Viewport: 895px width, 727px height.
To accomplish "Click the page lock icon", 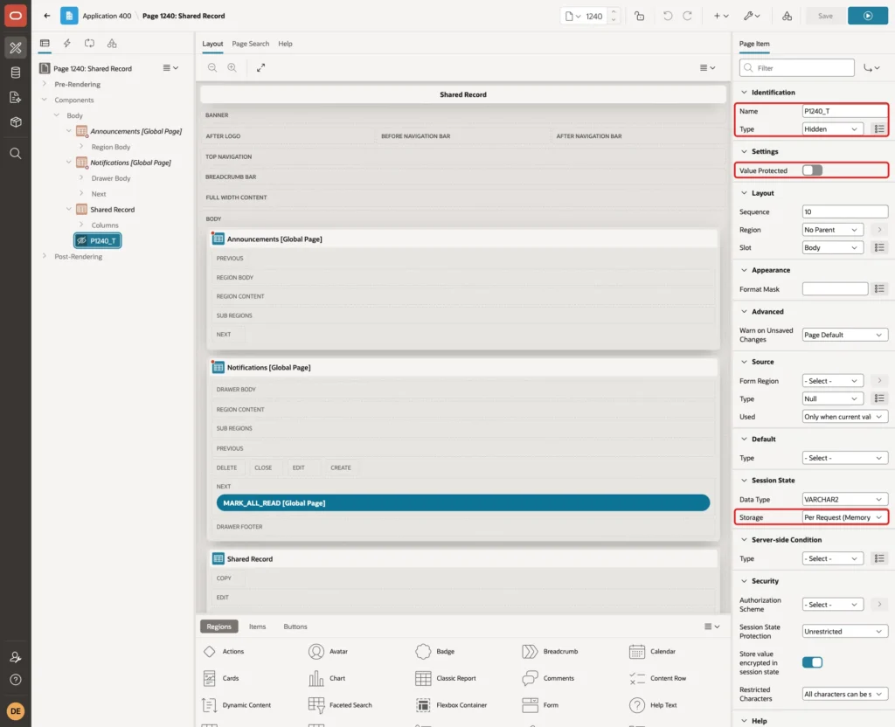I will point(639,16).
